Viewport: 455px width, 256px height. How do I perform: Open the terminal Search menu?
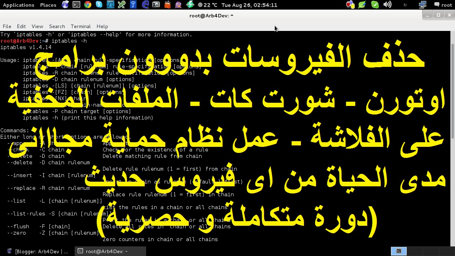click(x=57, y=26)
